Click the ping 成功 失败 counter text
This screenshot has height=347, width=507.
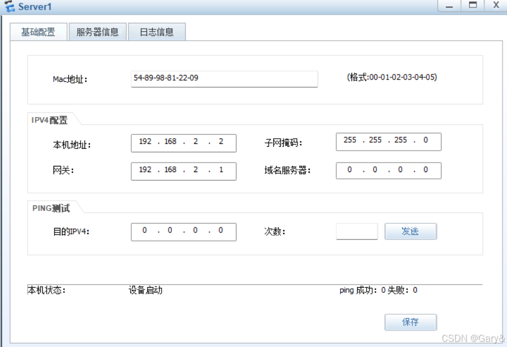pyautogui.click(x=379, y=290)
